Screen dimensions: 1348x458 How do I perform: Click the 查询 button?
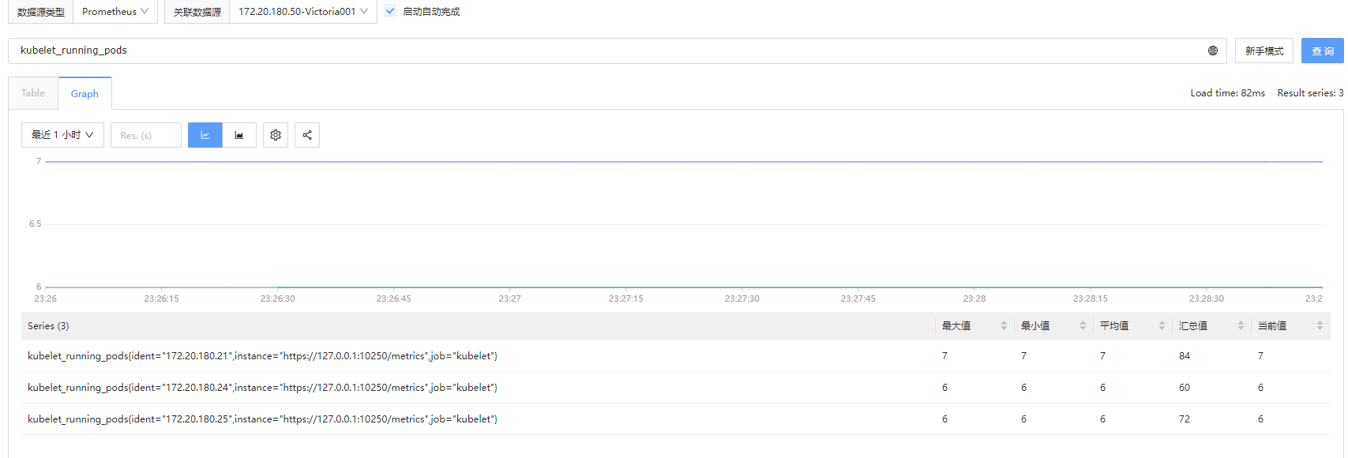(1323, 51)
